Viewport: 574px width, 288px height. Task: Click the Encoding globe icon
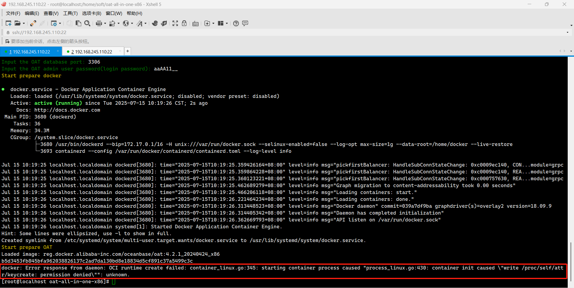[x=126, y=23]
